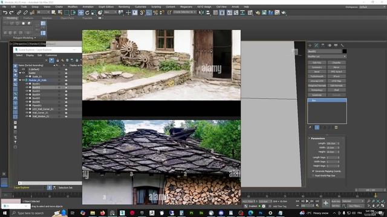Open the Rendering menu

tap(124, 7)
